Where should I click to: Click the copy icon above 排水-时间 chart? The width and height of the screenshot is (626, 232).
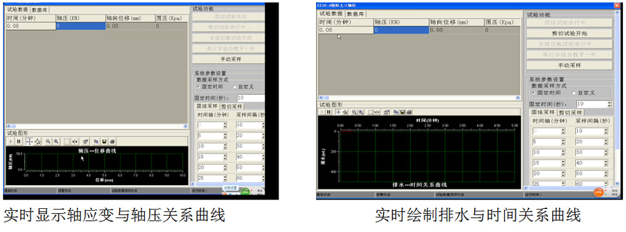point(396,112)
